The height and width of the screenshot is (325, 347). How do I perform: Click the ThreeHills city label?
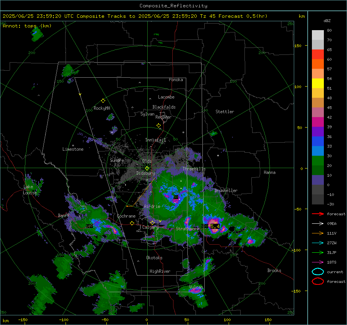pos(194,169)
